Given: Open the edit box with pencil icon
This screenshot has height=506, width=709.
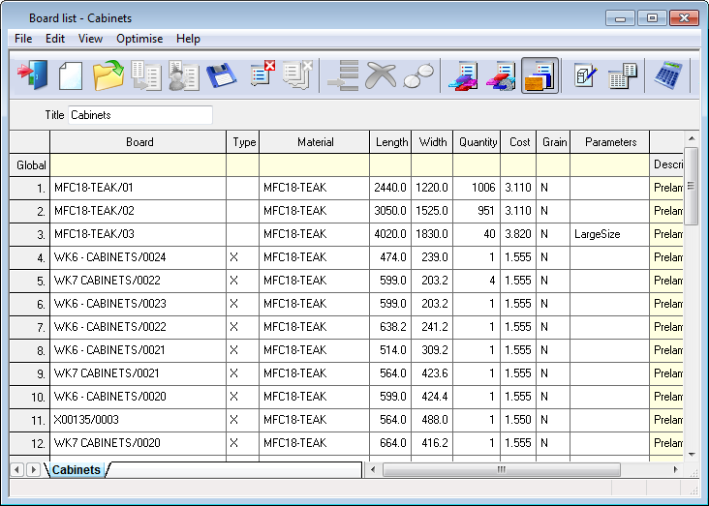Looking at the screenshot, I should 585,75.
